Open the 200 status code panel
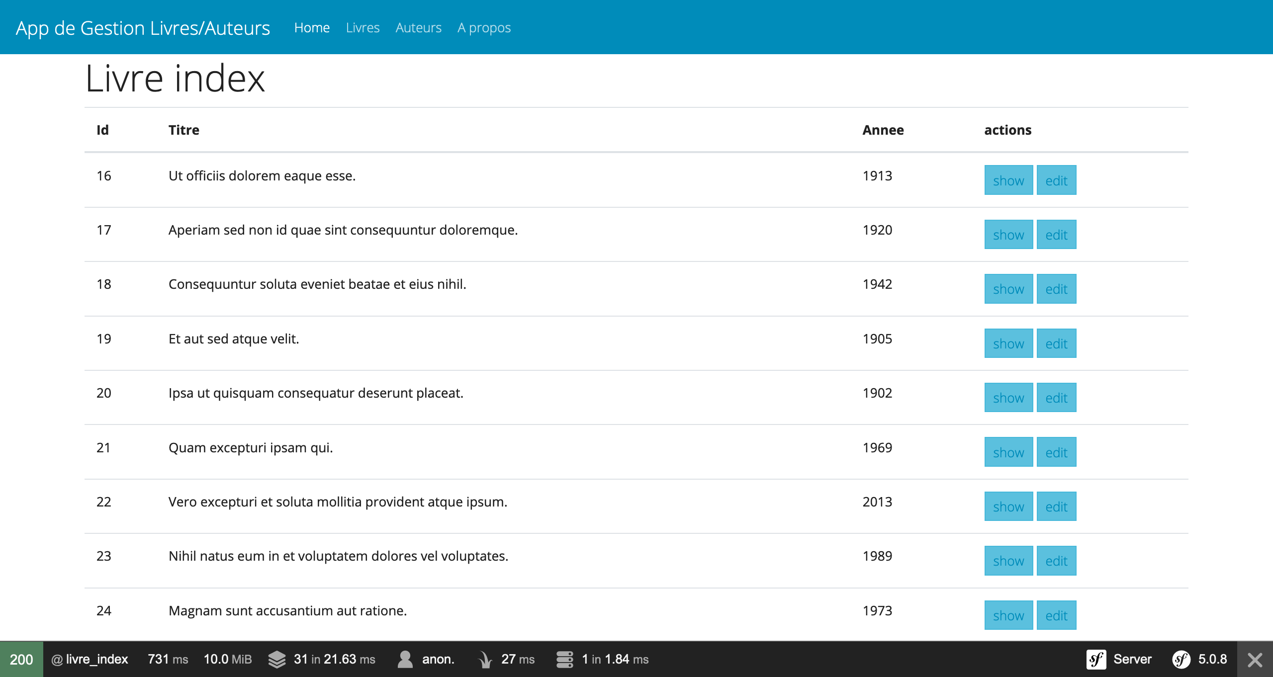The height and width of the screenshot is (677, 1273). [x=21, y=660]
